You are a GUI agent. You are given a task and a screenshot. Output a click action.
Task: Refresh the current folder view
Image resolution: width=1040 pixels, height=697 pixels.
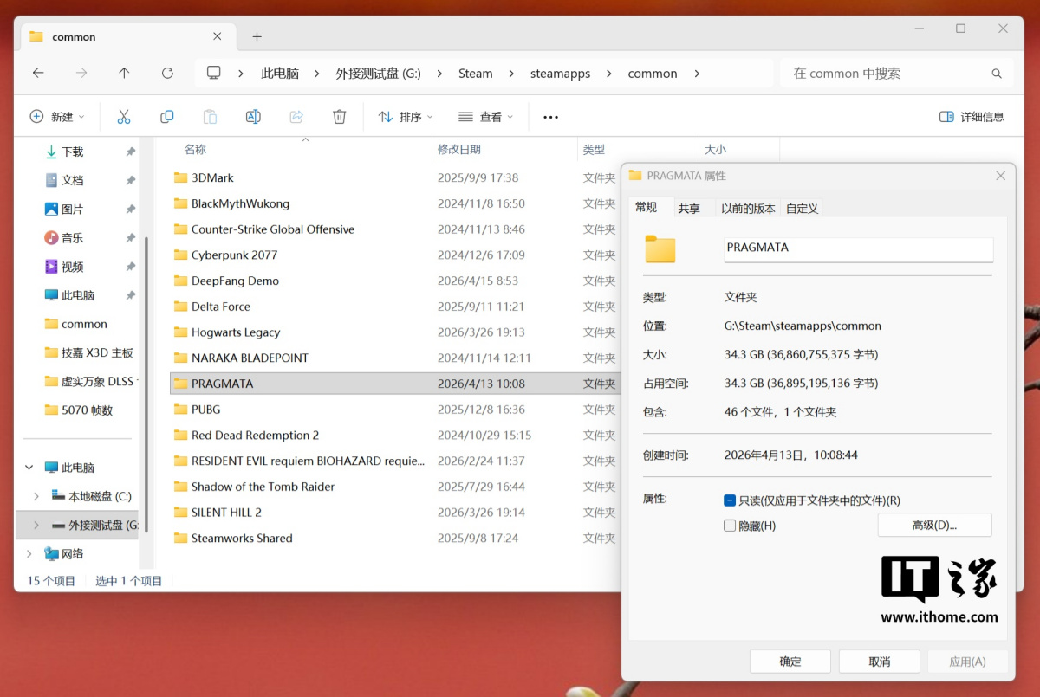[167, 74]
